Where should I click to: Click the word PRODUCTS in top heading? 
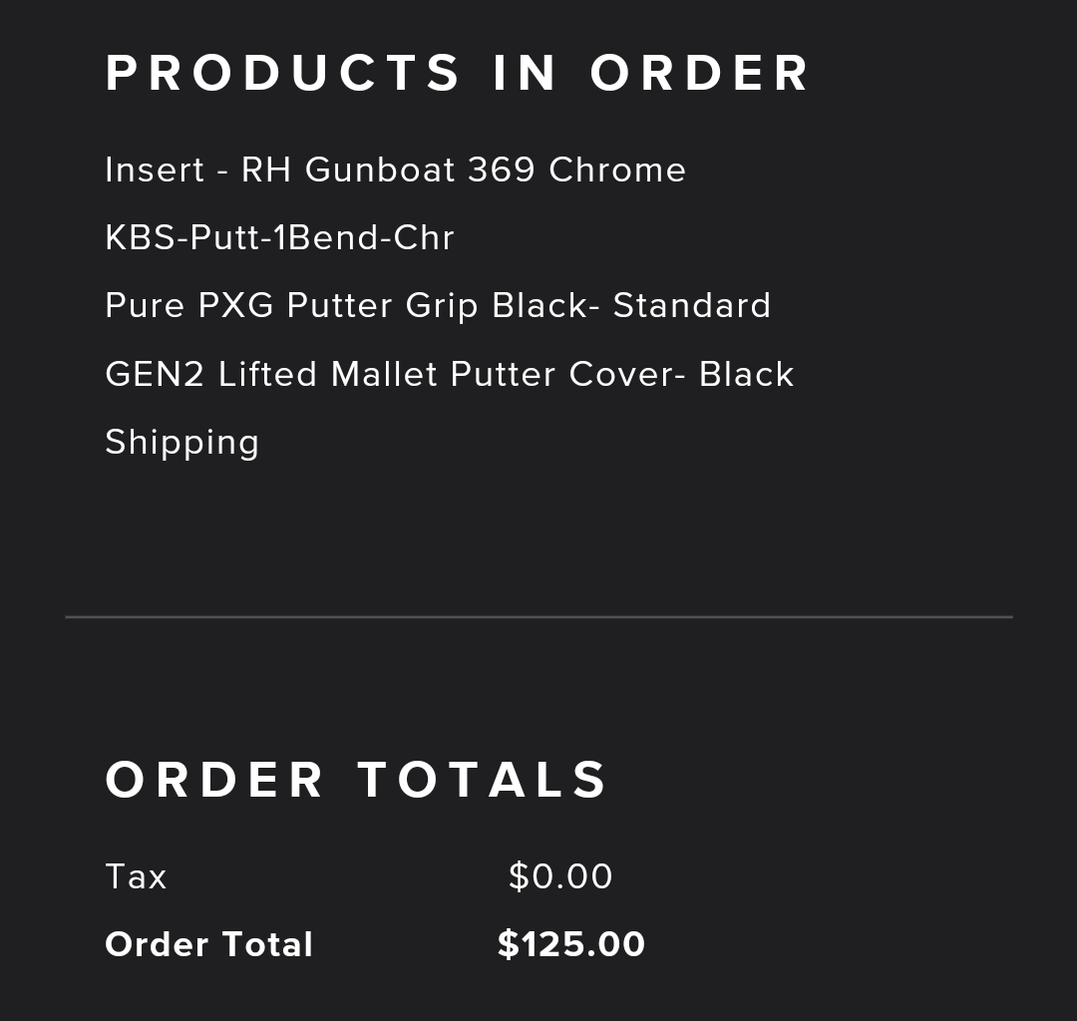point(283,73)
